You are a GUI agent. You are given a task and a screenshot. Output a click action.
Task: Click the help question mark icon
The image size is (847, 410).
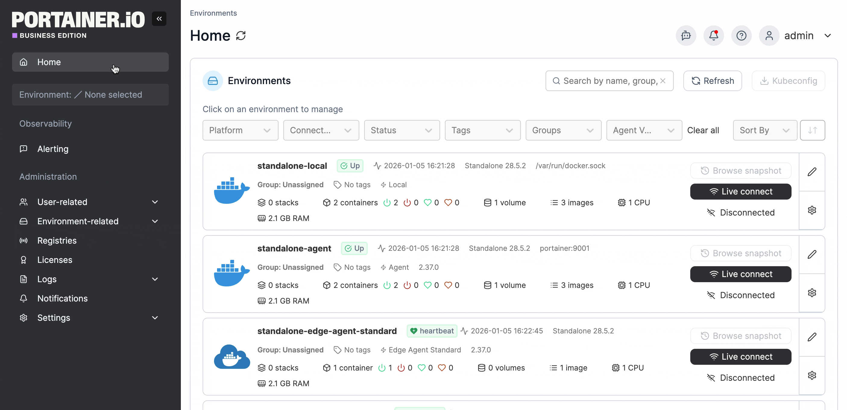pos(741,36)
